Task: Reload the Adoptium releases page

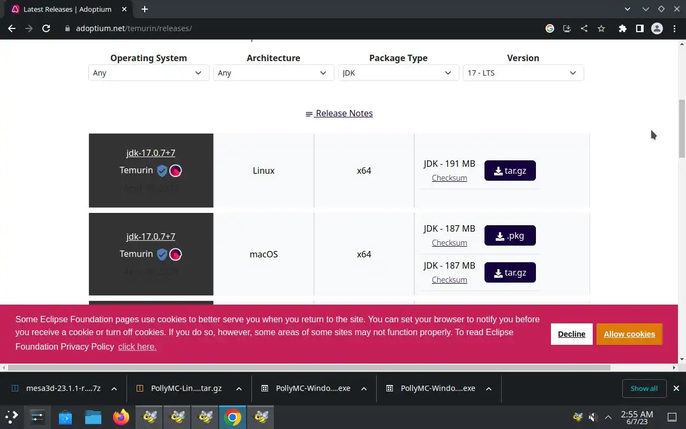Action: coord(46,28)
